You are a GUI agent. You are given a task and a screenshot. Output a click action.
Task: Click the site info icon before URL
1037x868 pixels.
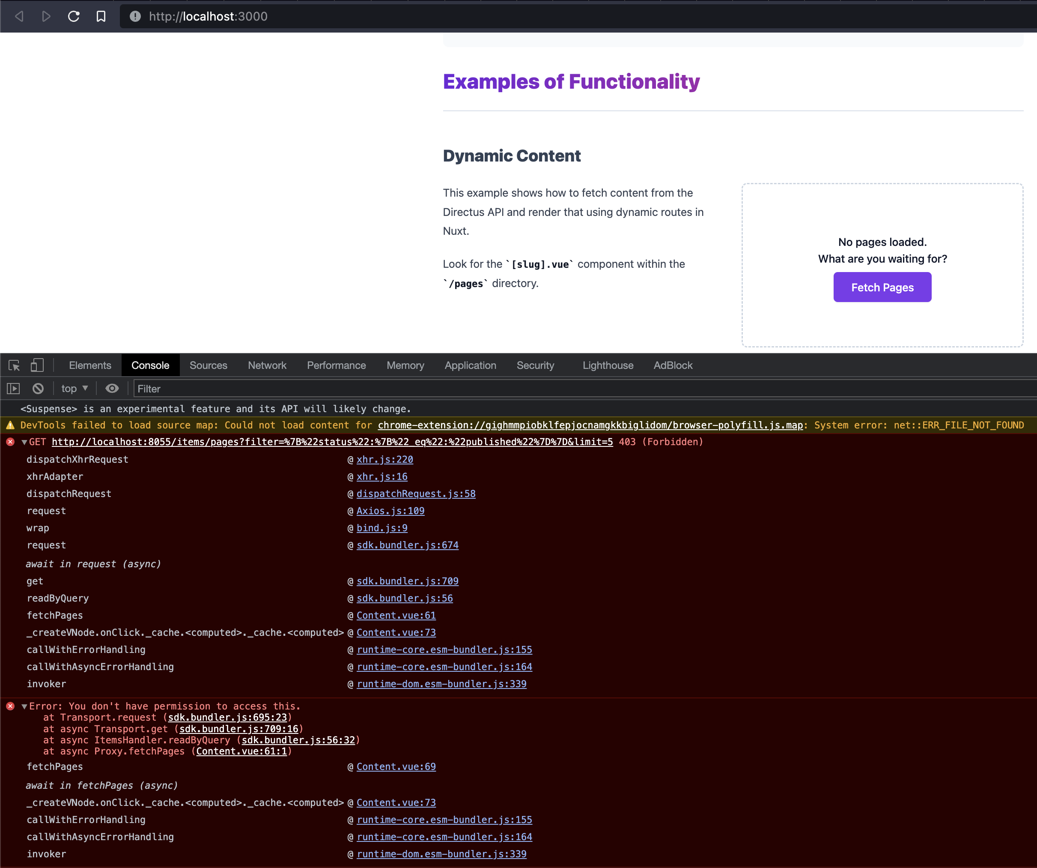[x=135, y=16]
